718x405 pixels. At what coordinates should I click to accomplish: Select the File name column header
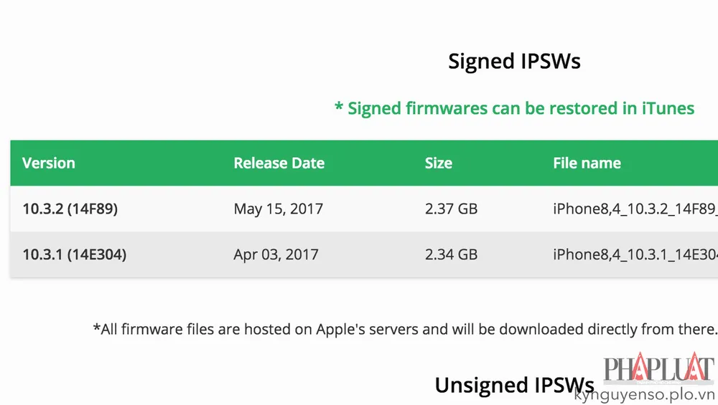pyautogui.click(x=587, y=163)
